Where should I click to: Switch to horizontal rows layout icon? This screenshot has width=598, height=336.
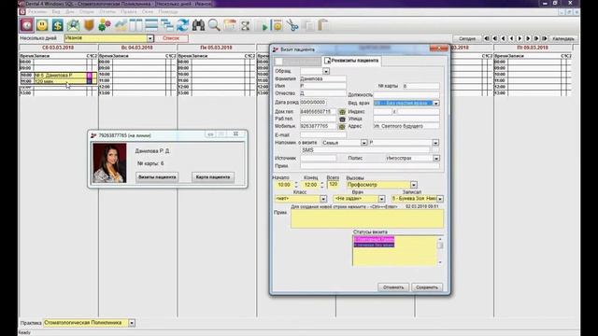pyautogui.click(x=151, y=25)
